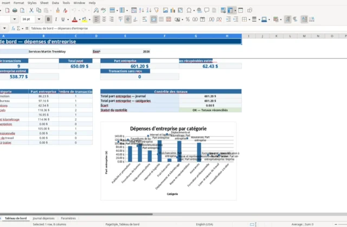Run the Spelling check icon
Image resolution: width=347 pixels, height=227 pixels.
coord(104,10)
